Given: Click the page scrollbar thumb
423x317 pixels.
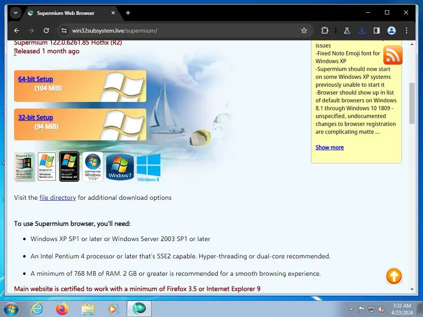Looking at the screenshot, I should 412,104.
